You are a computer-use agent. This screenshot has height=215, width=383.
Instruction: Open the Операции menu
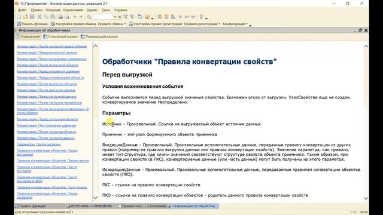point(53,10)
